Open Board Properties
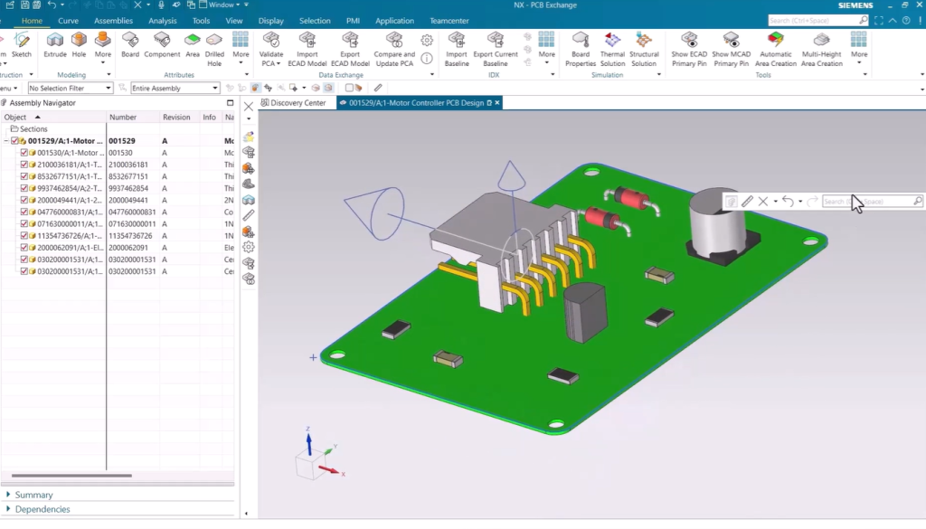 tap(580, 49)
